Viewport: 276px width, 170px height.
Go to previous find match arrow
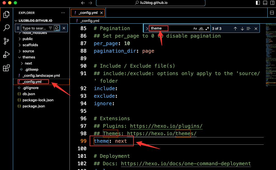(235, 29)
